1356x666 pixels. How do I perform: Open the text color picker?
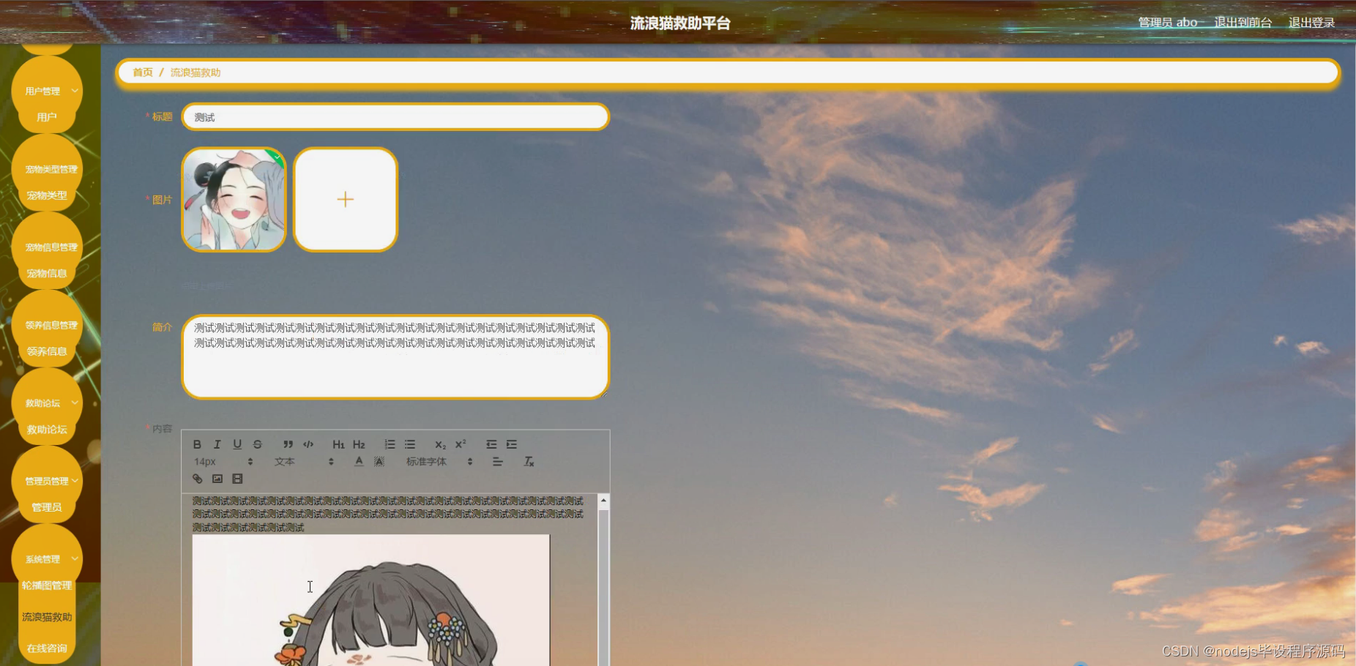tap(359, 462)
